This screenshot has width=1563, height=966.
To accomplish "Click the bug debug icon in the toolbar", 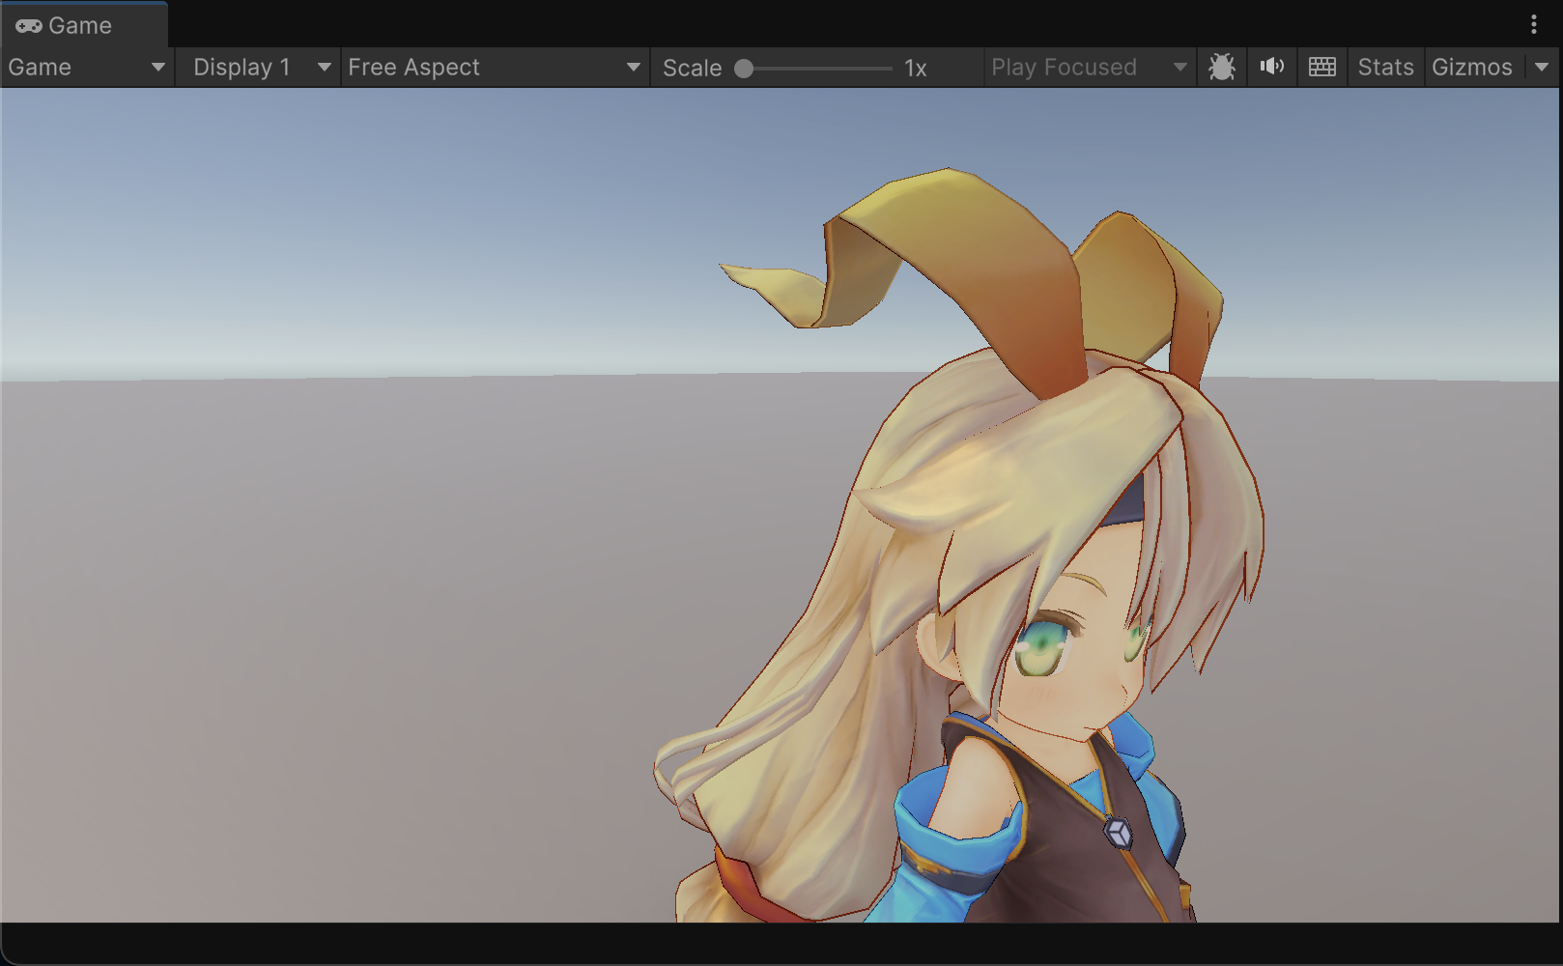I will pyautogui.click(x=1222, y=67).
